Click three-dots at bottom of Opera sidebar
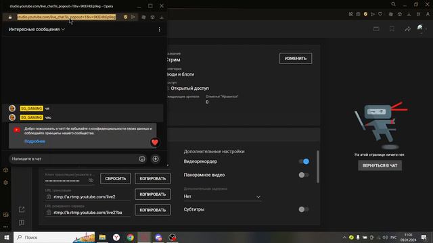The width and height of the screenshot is (433, 243). pyautogui.click(x=5, y=227)
